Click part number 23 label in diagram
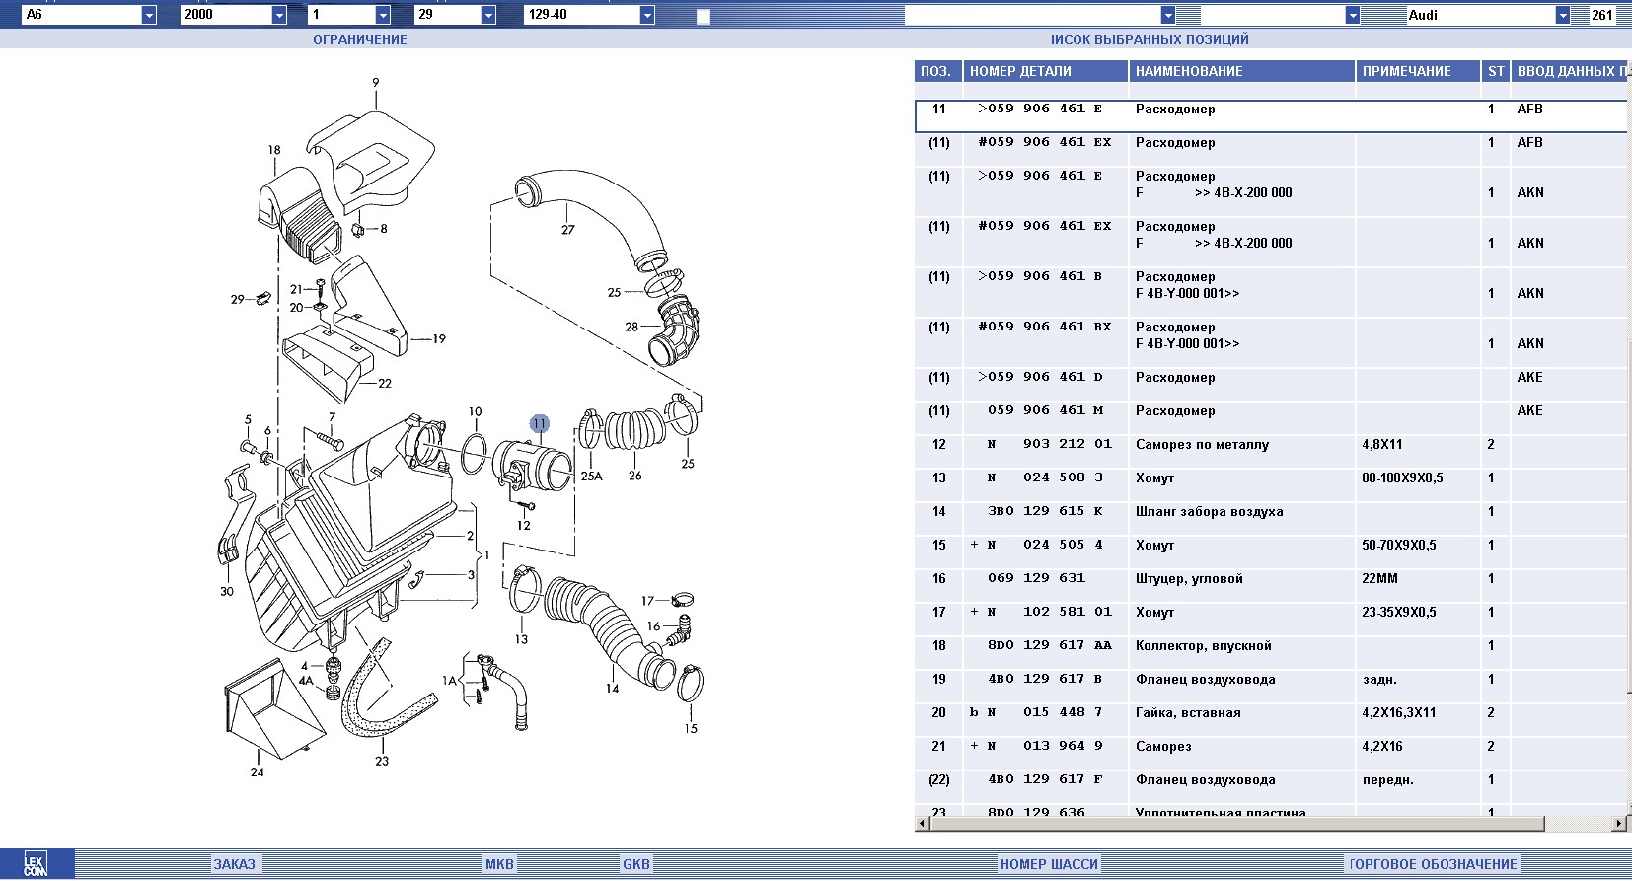 tap(382, 761)
